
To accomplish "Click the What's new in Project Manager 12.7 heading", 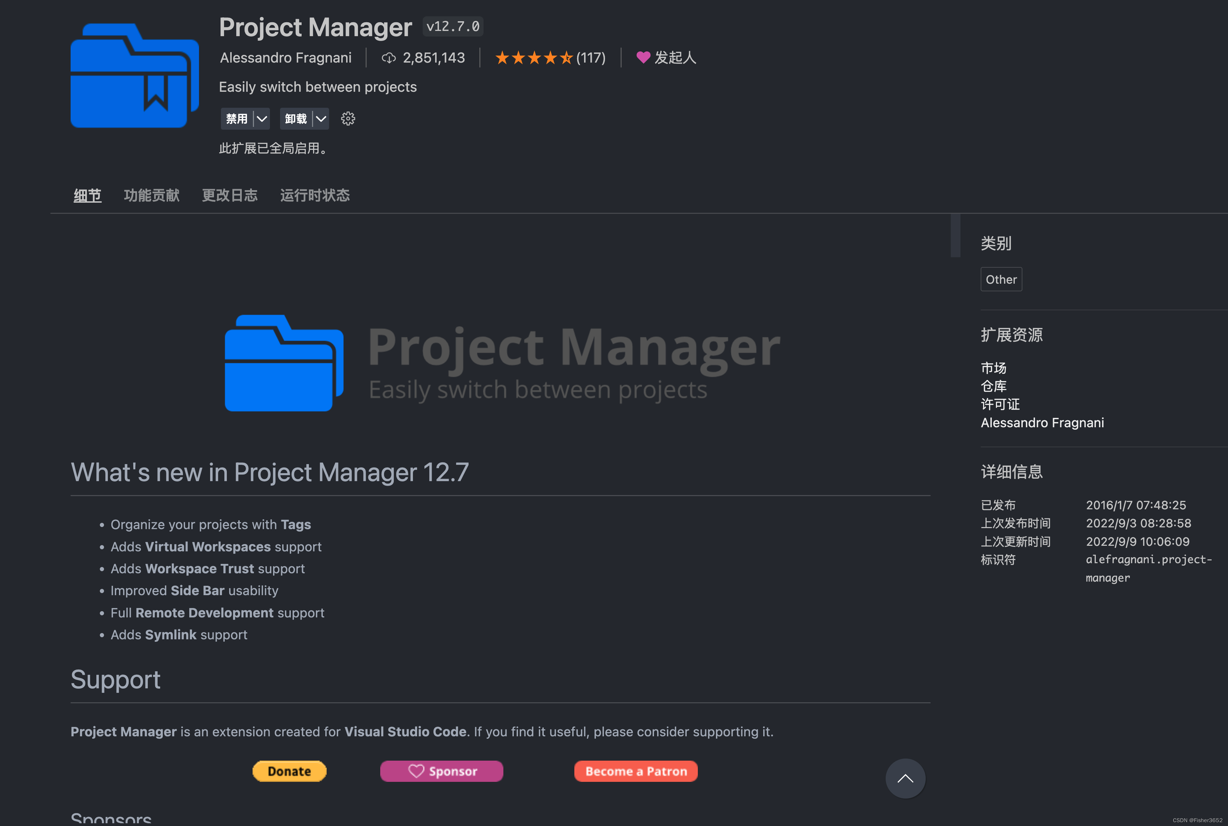I will click(x=270, y=472).
